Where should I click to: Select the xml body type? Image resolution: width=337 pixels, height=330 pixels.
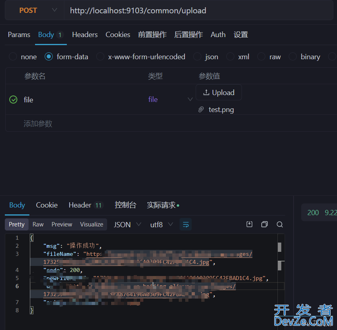coord(238,57)
